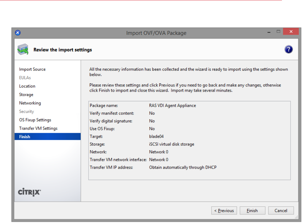Click the XenCenter icon in title bar

pyautogui.click(x=18, y=33)
